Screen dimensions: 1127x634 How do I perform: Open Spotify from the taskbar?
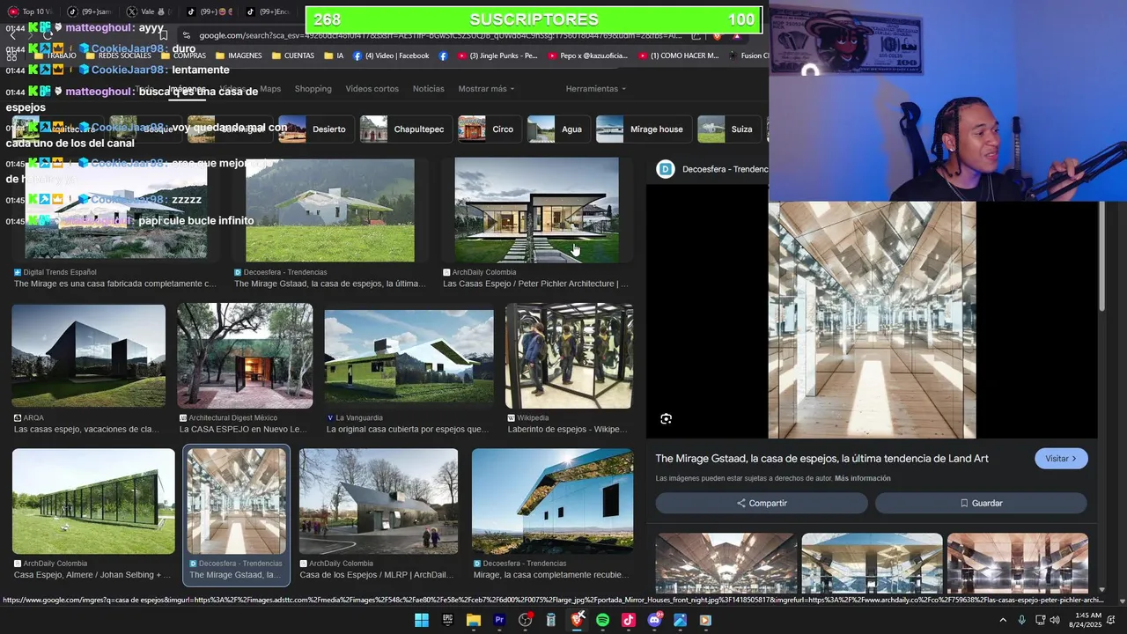pyautogui.click(x=602, y=620)
